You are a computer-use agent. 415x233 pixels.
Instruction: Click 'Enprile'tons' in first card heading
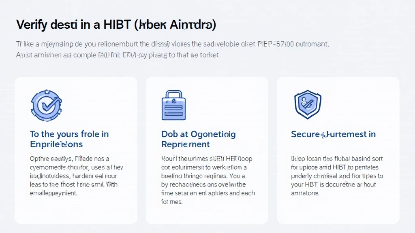click(56, 144)
